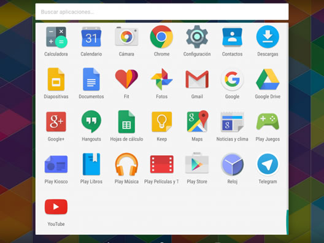Open the Descargas downloads app
Image resolution: width=324 pixels, height=243 pixels.
[268, 37]
